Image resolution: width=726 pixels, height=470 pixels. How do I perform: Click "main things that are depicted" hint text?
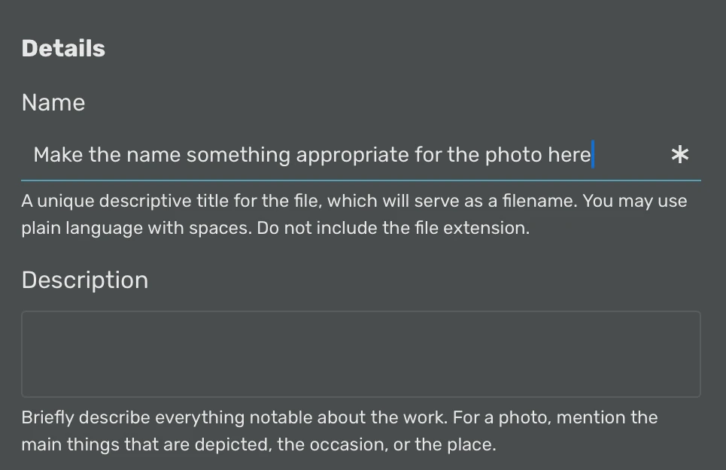coord(144,444)
